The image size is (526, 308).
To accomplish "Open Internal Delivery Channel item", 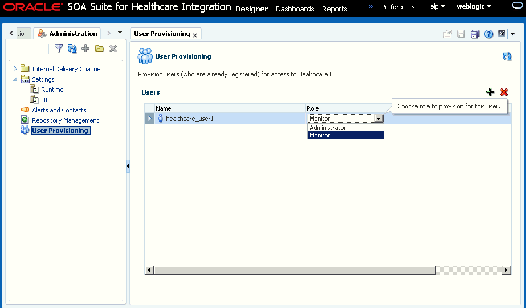I will 67,69.
